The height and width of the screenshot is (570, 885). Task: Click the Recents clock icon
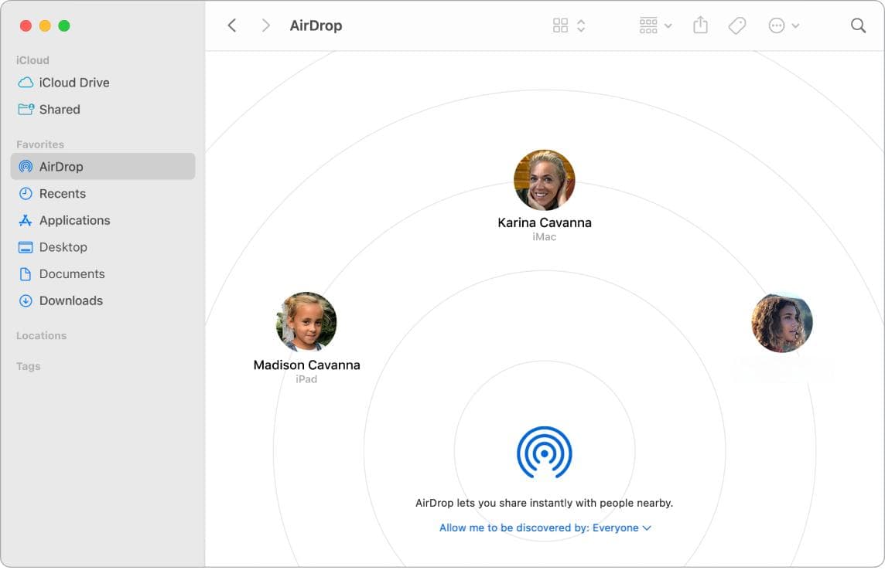26,194
